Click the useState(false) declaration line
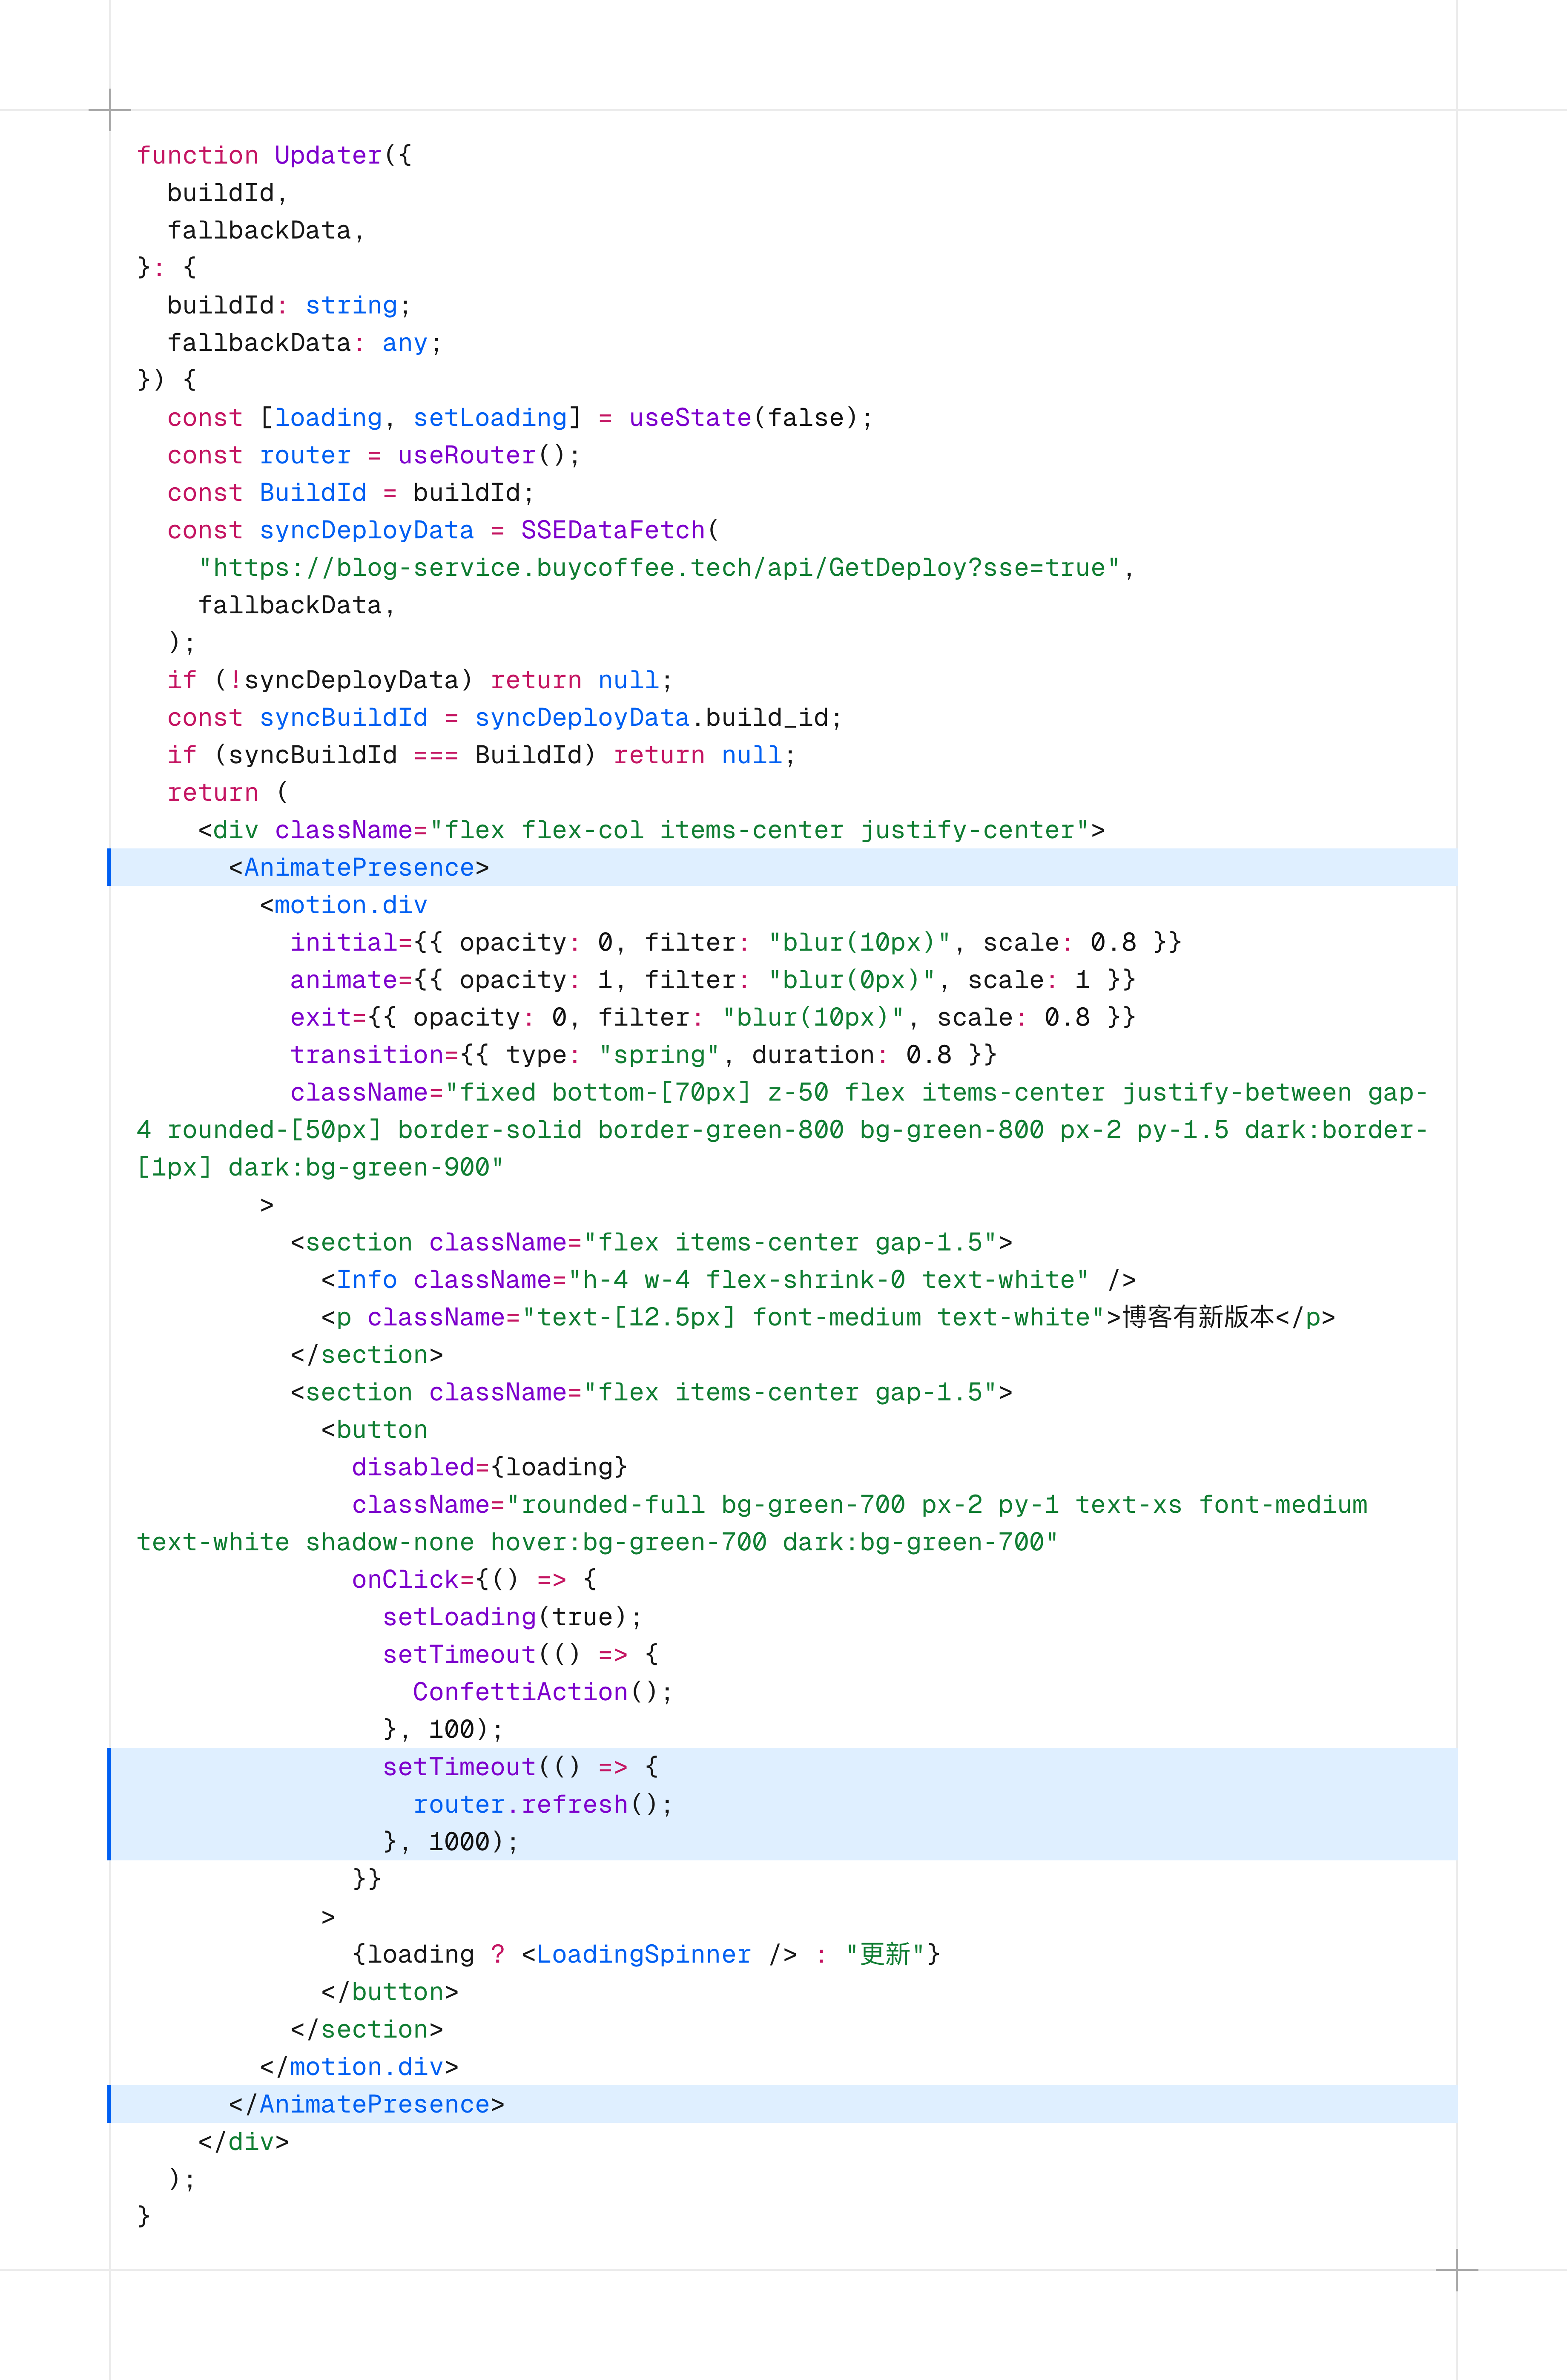 tap(520, 418)
